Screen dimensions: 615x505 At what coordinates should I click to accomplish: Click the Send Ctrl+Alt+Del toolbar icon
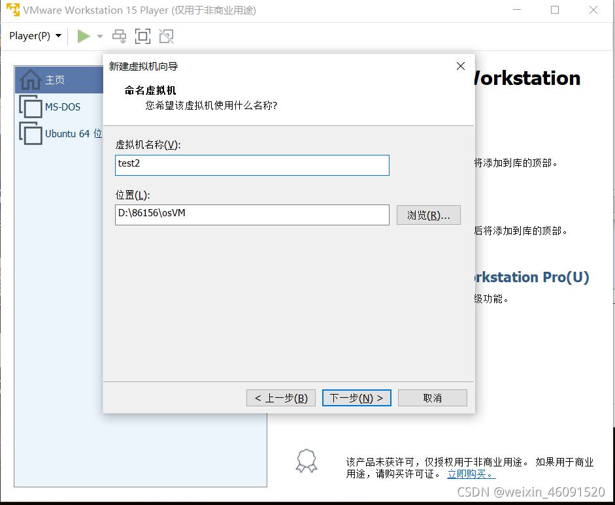point(119,36)
